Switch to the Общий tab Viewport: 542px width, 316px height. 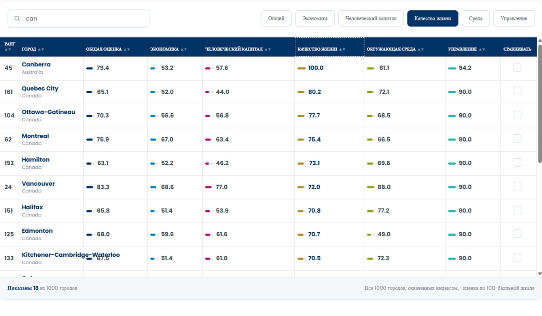276,19
